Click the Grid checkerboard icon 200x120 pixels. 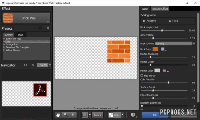coord(111,115)
